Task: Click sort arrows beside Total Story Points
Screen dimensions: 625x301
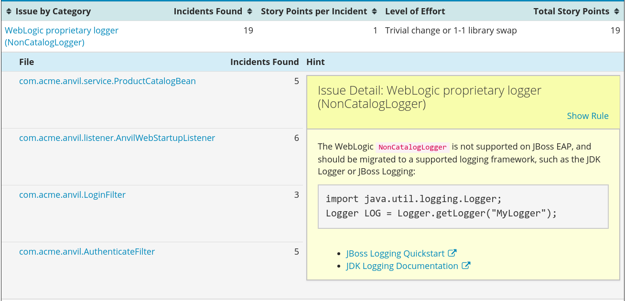Action: point(616,11)
